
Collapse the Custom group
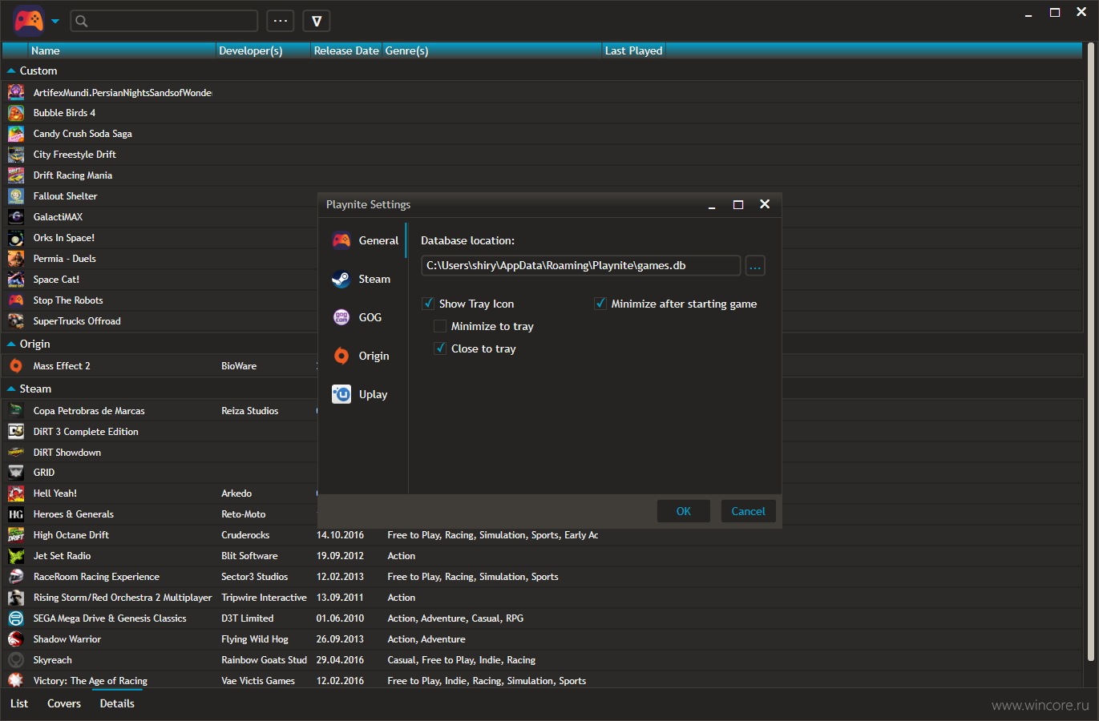11,71
